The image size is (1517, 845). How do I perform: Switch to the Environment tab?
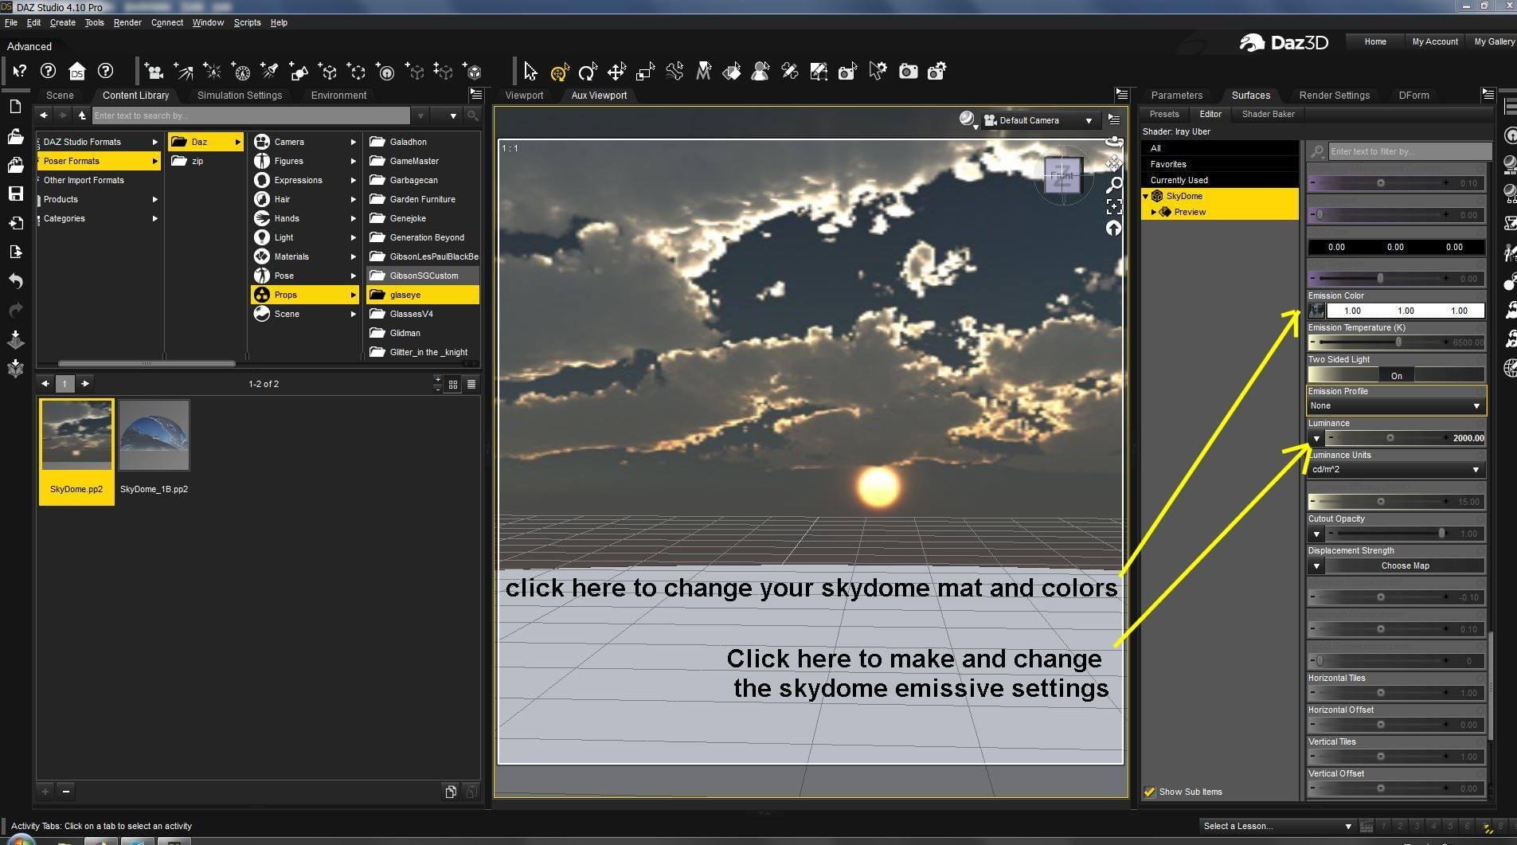338,95
